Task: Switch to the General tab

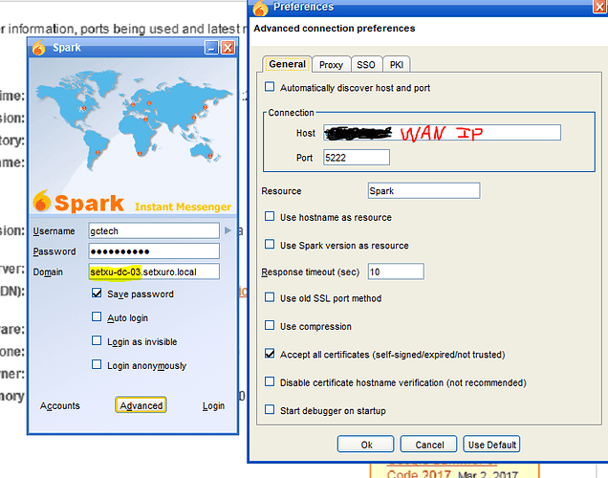Action: tap(288, 64)
